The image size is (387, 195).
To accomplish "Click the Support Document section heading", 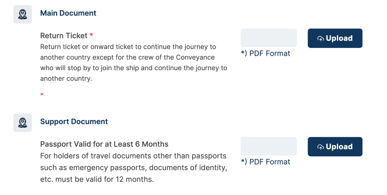I will pyautogui.click(x=74, y=122).
